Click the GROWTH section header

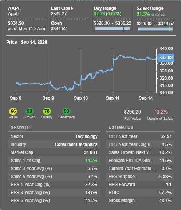tap(20, 127)
